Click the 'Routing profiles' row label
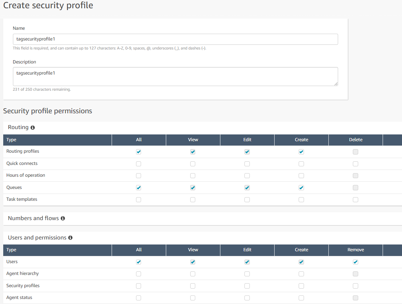The image size is (402, 304). pos(23,151)
